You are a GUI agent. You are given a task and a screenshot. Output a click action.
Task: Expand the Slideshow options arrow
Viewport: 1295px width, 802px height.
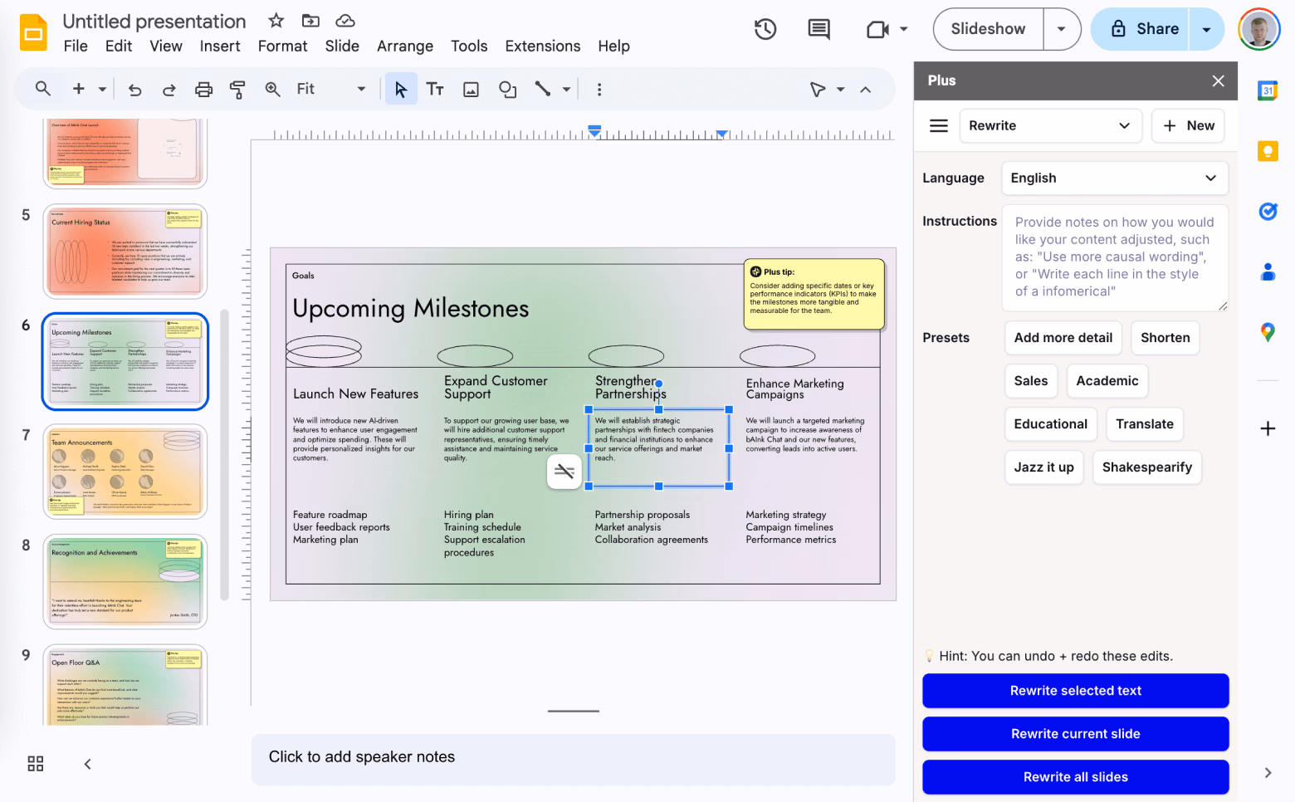click(1061, 29)
